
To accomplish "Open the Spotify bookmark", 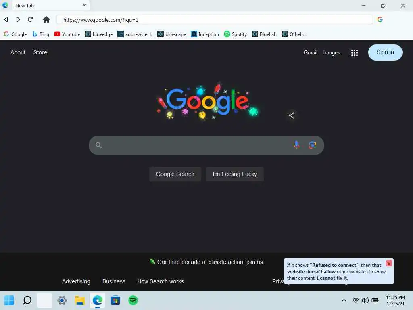I will tap(236, 34).
